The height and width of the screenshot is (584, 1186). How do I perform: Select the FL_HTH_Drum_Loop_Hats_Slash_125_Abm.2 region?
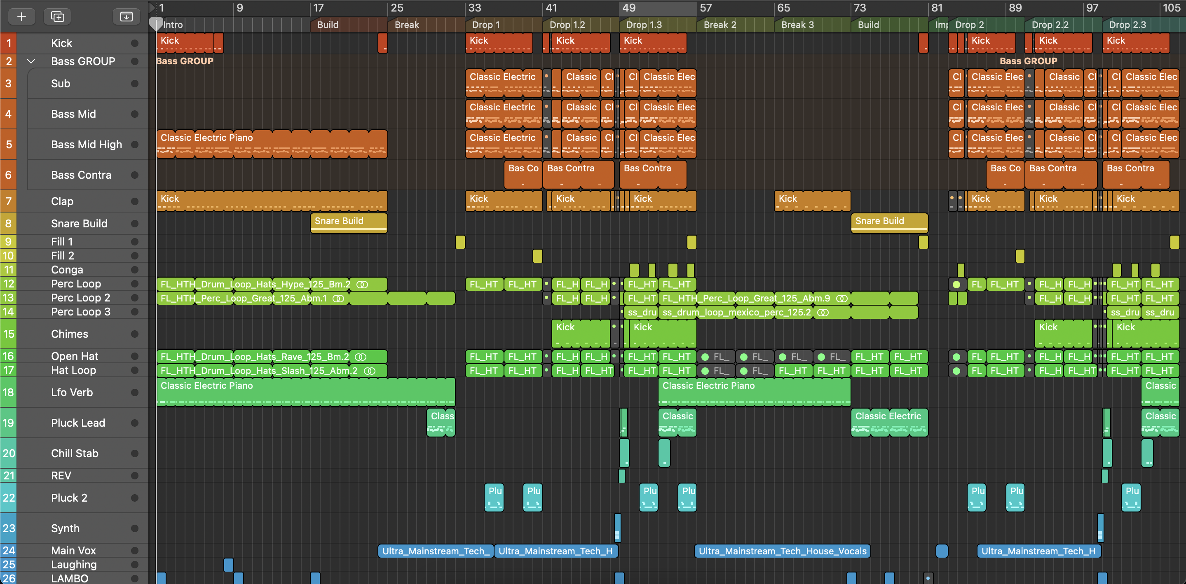(x=272, y=371)
